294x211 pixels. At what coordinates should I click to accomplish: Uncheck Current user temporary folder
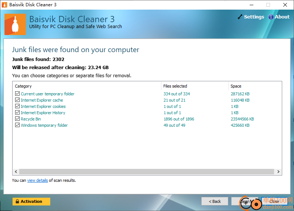pyautogui.click(x=17, y=93)
